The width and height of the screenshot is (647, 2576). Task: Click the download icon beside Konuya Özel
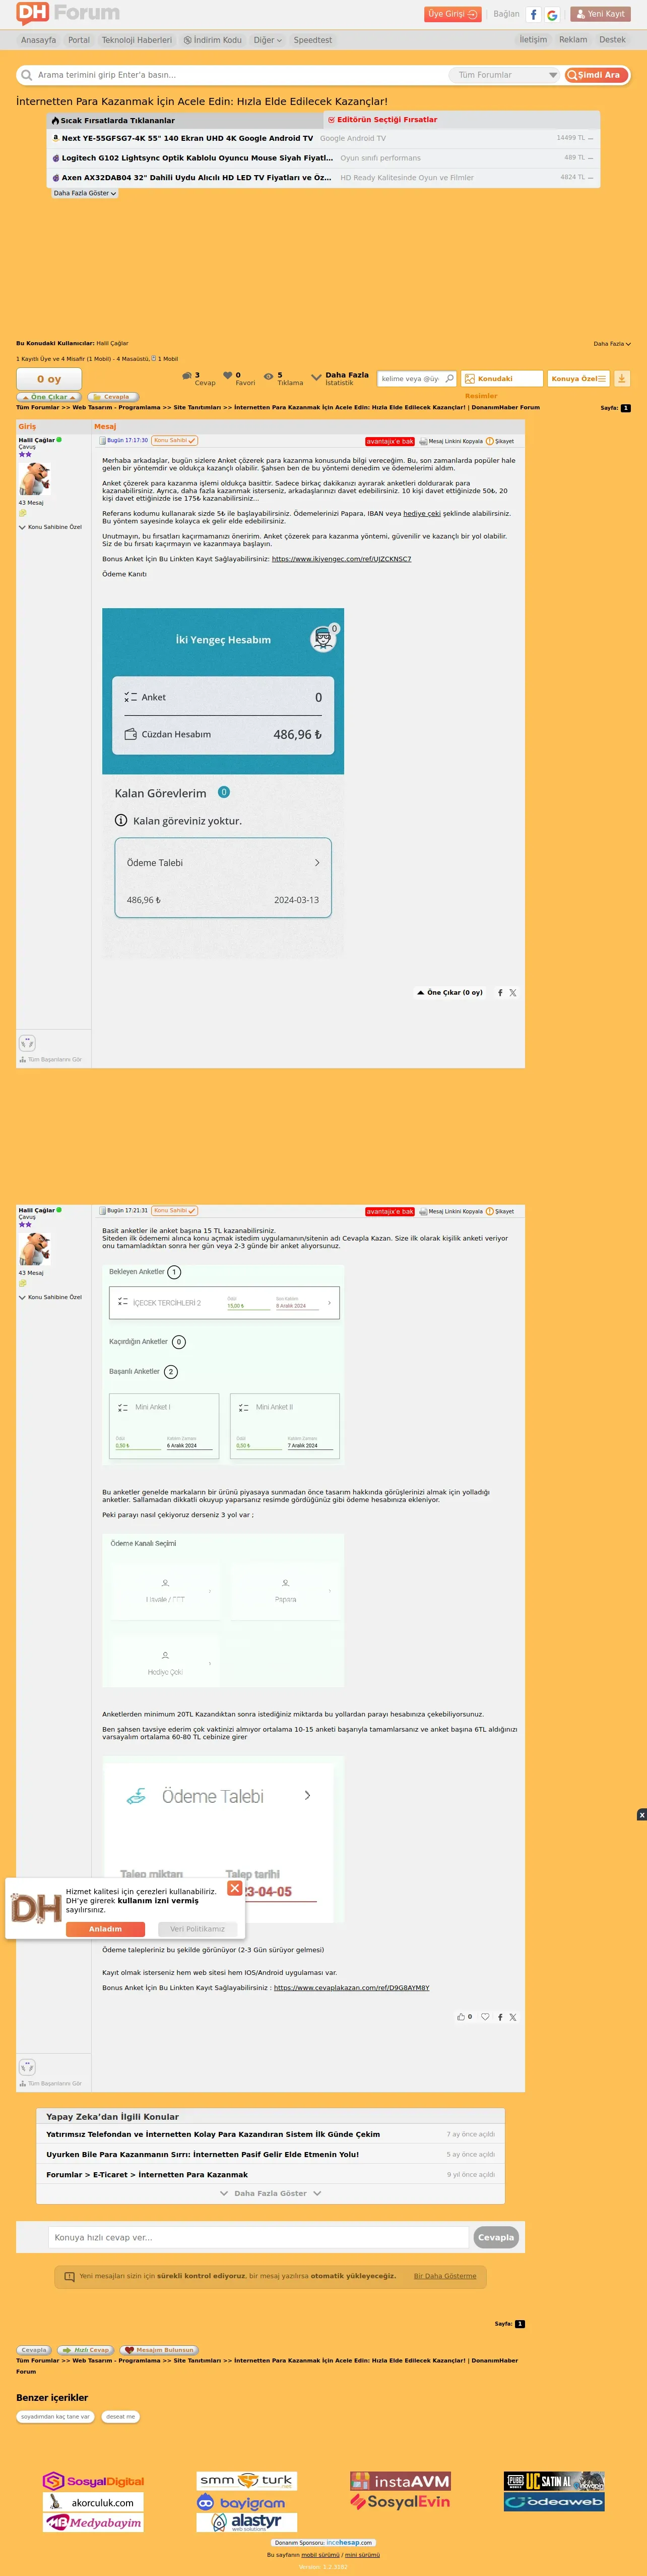621,379
